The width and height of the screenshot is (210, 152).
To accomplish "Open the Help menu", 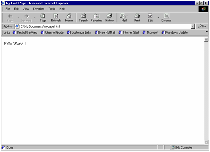I will click(62, 9).
